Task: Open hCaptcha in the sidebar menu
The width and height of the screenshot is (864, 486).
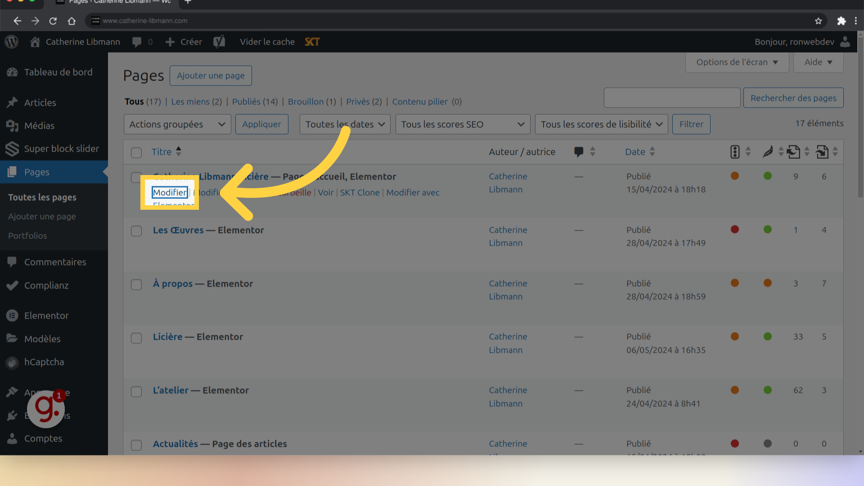Action: 54,362
